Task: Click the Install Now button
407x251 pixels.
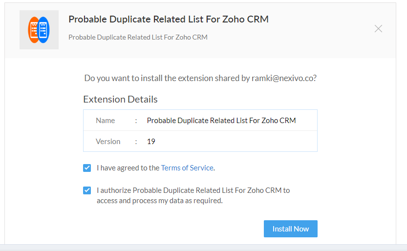Action: [290, 229]
